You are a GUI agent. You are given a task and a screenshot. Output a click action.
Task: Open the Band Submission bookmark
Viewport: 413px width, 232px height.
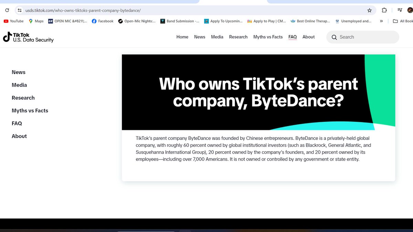(x=180, y=21)
